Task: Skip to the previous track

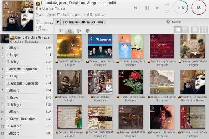Action: [x=135, y=8]
